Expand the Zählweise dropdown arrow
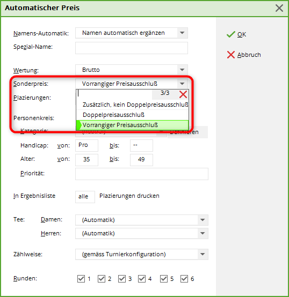 203,254
